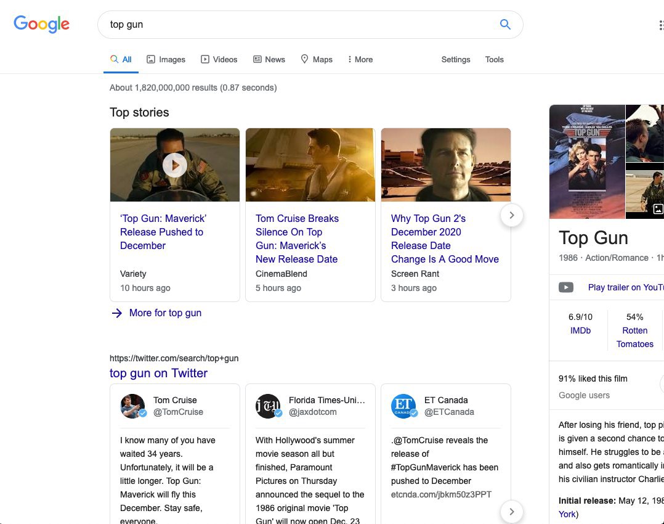Click the CinemaBlend story cockpit image
The height and width of the screenshot is (524, 664).
coord(310,165)
